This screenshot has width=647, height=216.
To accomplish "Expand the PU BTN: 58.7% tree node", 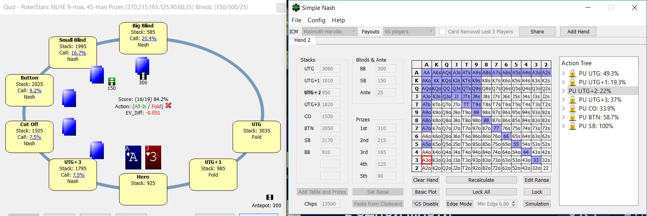I will point(563,117).
